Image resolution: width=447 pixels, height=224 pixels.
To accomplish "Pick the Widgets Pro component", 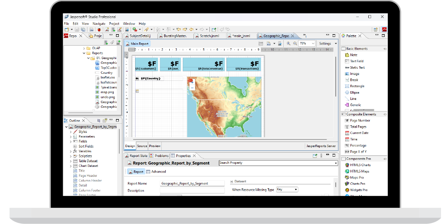I will click(356, 190).
